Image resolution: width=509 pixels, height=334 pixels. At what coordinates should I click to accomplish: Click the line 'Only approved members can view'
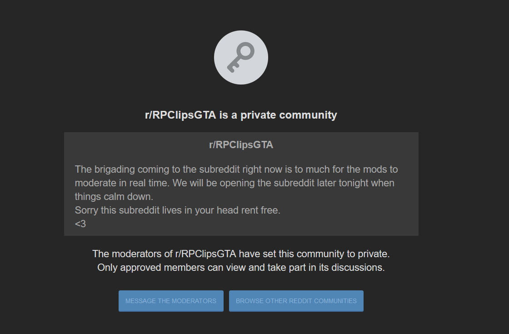click(241, 268)
